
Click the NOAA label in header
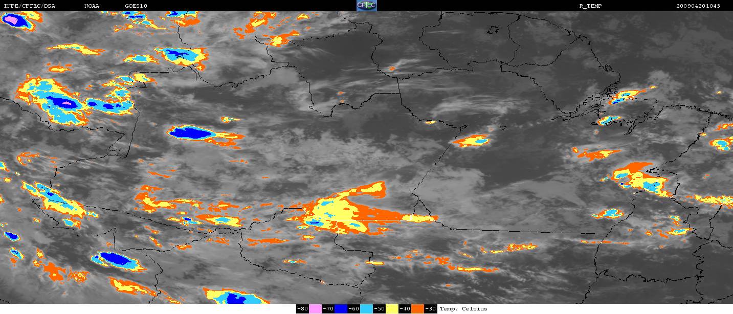(x=92, y=6)
